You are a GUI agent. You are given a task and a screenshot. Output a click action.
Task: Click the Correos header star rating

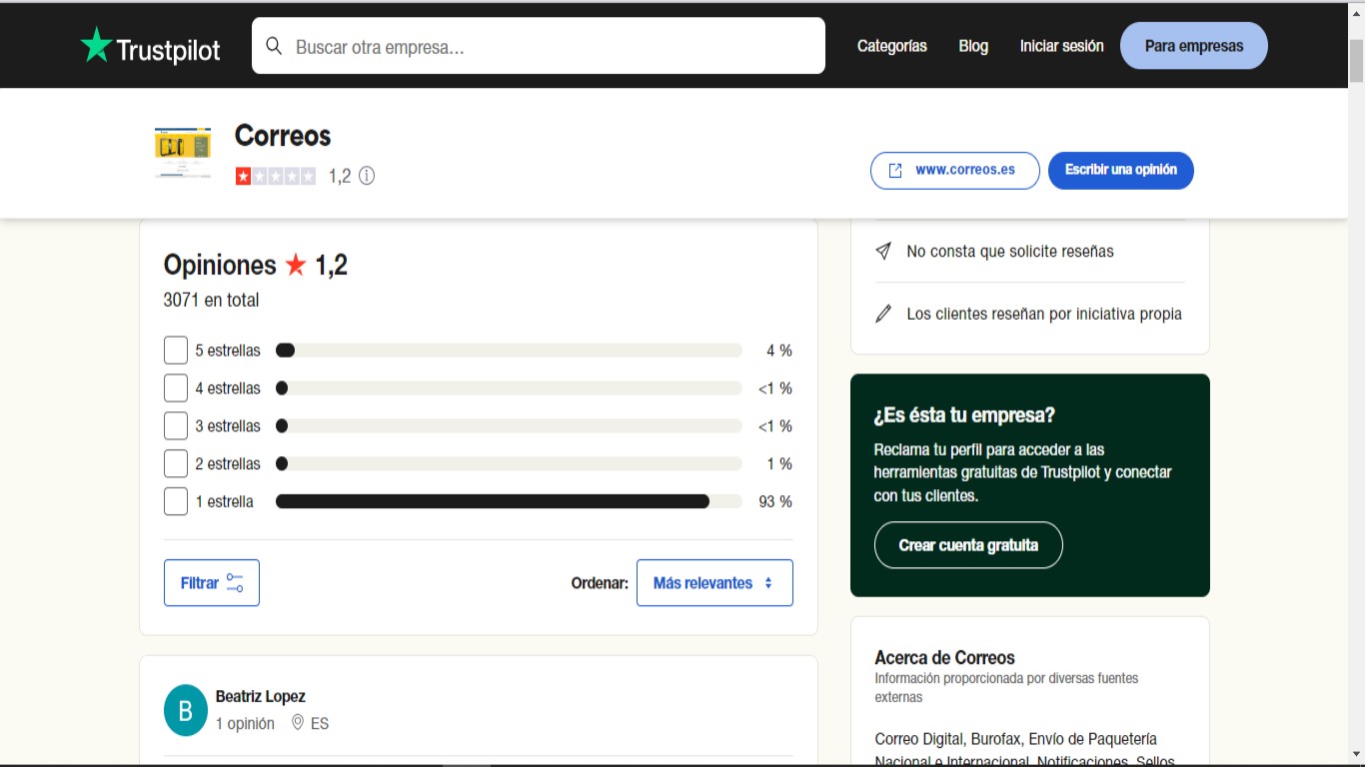276,176
